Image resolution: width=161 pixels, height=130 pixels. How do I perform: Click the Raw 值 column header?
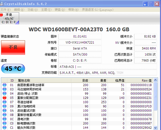[140, 80]
